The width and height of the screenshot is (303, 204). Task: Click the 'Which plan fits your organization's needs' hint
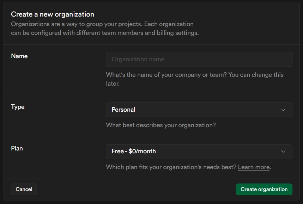pyautogui.click(x=171, y=167)
